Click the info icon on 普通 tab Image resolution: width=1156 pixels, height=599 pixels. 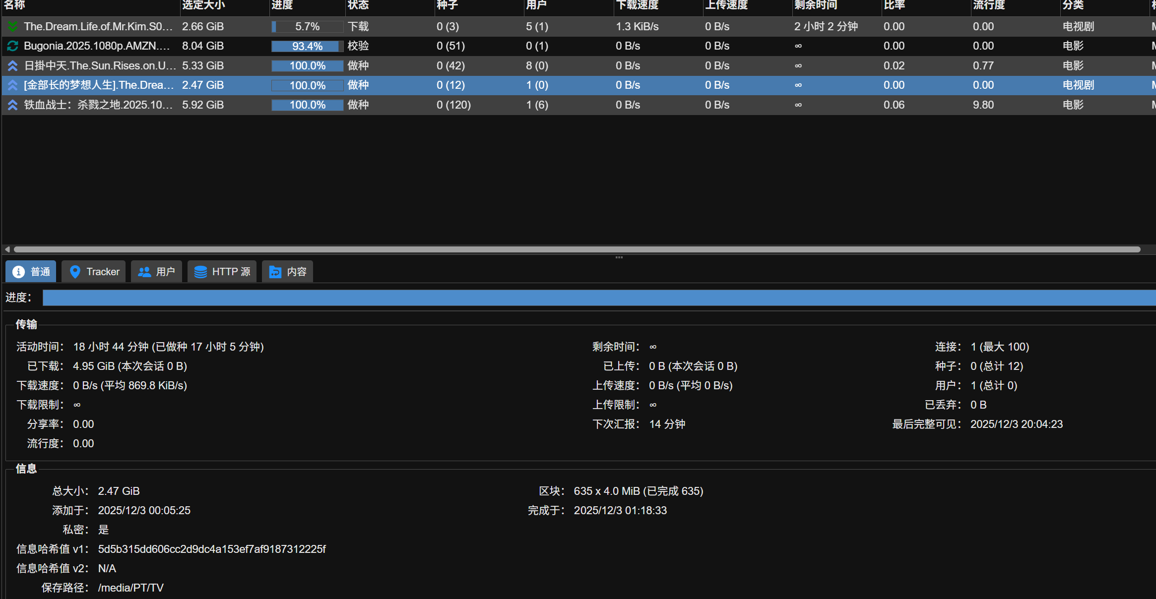coord(18,272)
